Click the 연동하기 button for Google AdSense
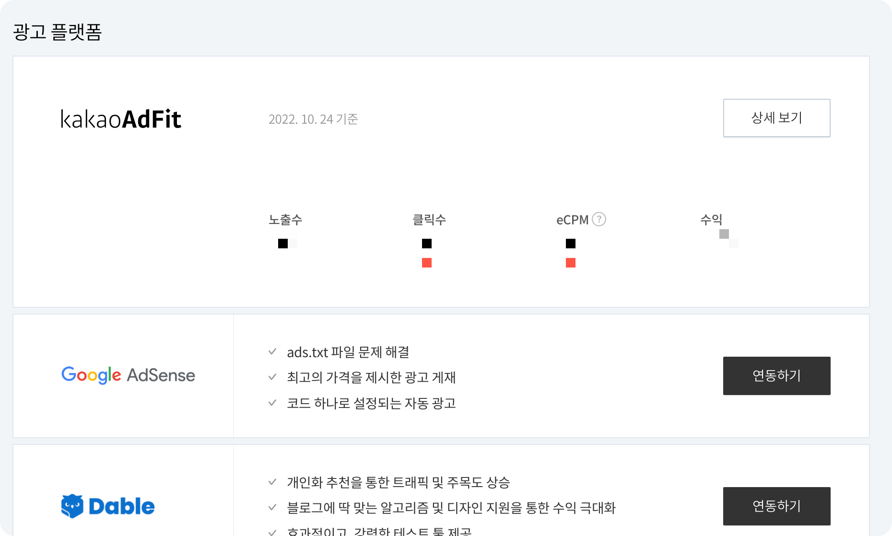The image size is (892, 536). [x=776, y=376]
